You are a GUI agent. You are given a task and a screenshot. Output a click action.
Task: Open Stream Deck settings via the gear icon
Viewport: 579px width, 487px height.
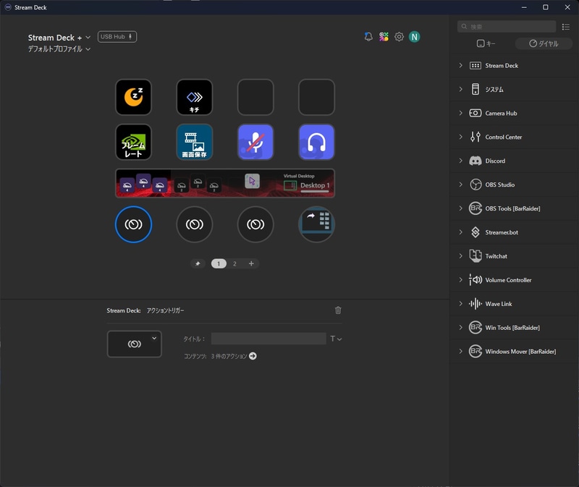pos(399,36)
